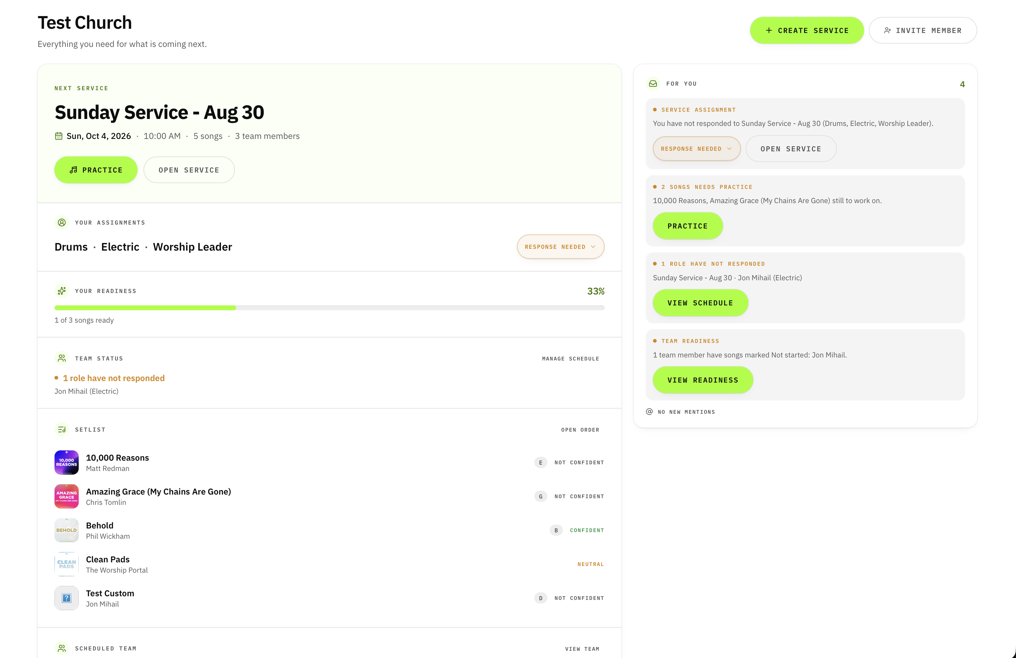
Task: Expand Response Needed dropdown in Service Assignment card
Action: [697, 149]
